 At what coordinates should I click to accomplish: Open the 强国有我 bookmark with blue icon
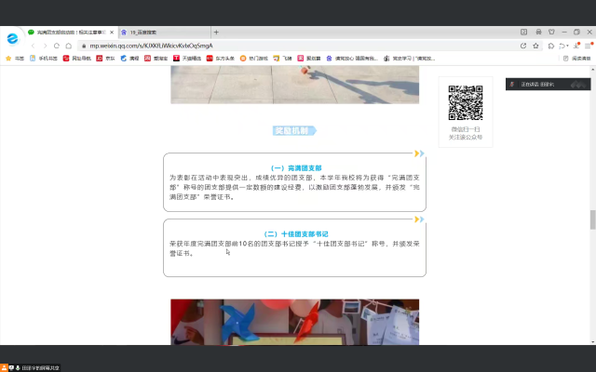pos(352,58)
